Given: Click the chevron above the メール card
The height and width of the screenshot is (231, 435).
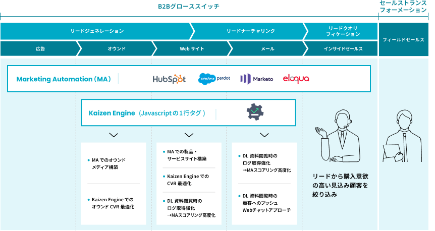Looking at the screenshot, I should pos(264,135).
